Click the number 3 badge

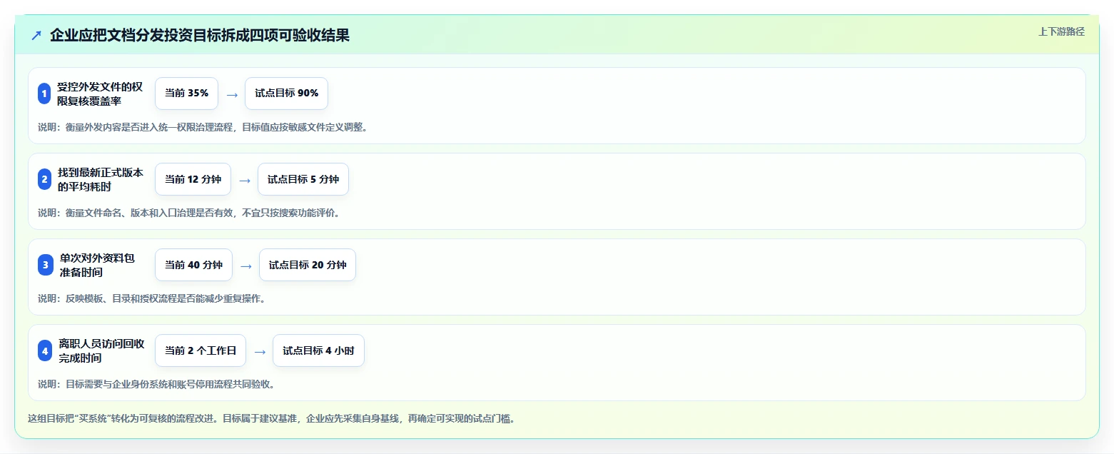(x=46, y=265)
